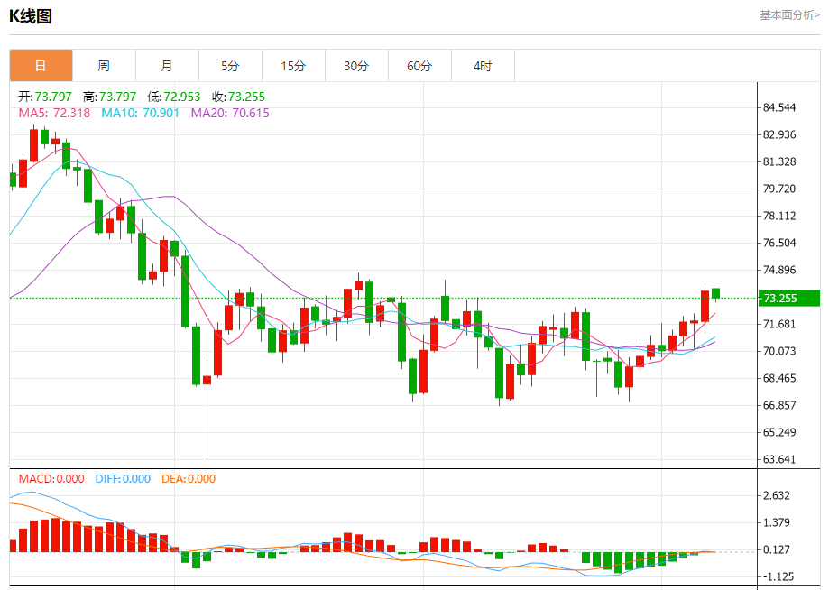The height and width of the screenshot is (590, 829).
Task: Click the 81.328 price axis label
Action: 779,161
